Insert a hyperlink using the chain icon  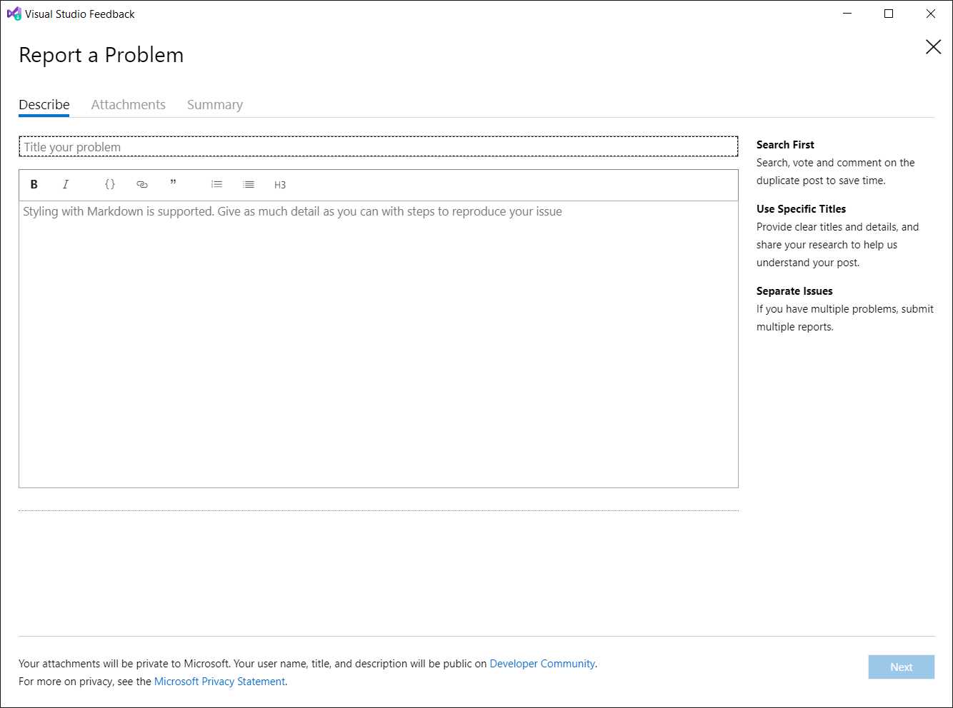click(x=142, y=184)
